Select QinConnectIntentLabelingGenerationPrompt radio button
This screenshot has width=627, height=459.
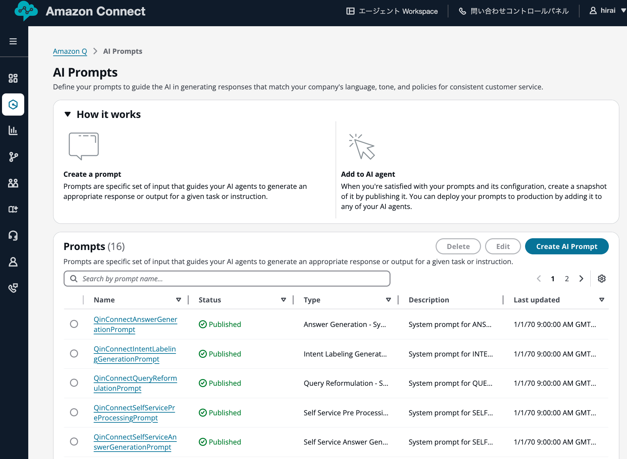(74, 353)
